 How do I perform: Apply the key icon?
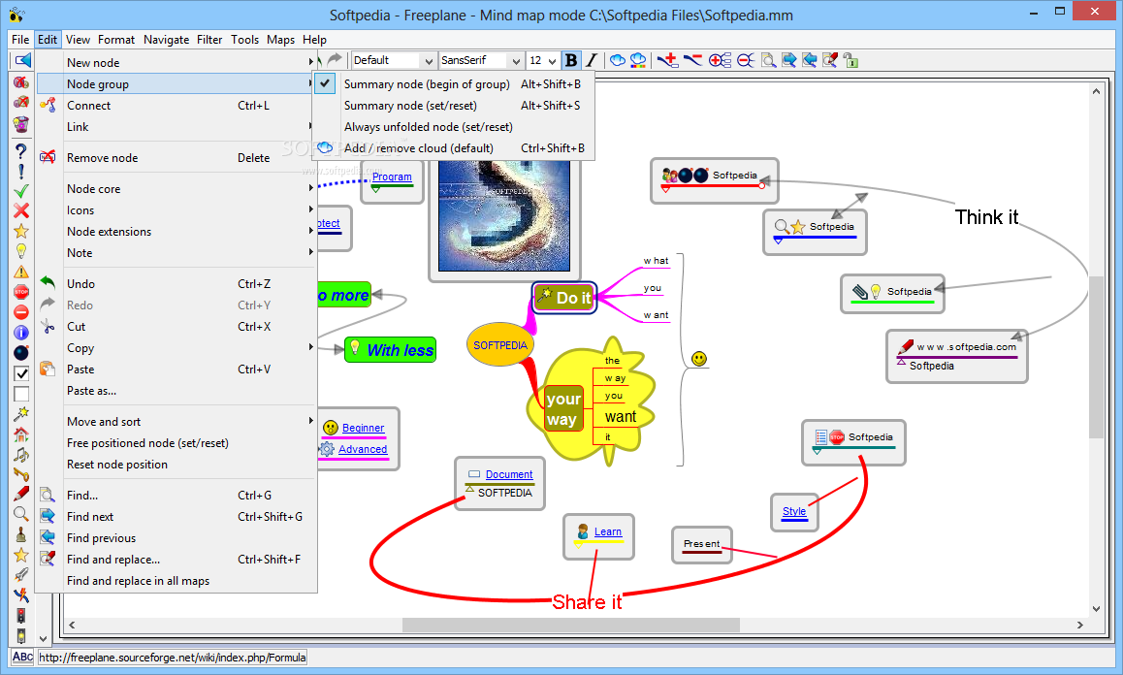[x=21, y=474]
